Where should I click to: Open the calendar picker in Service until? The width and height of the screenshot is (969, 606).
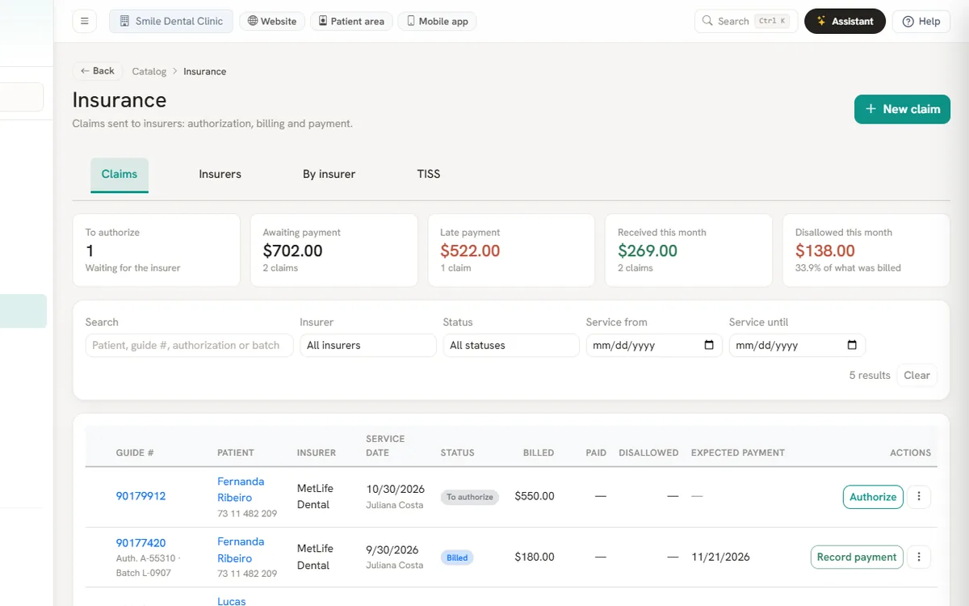pos(852,345)
